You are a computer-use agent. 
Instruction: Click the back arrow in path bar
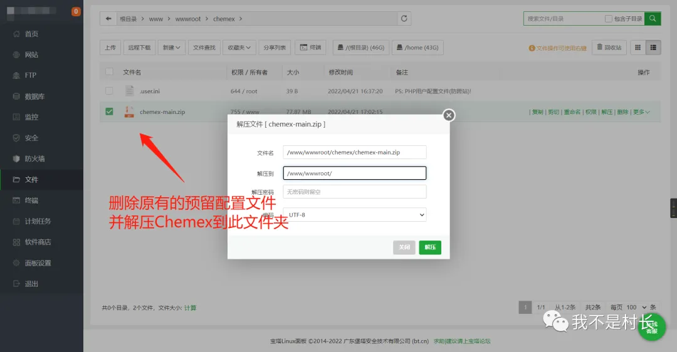pos(109,19)
